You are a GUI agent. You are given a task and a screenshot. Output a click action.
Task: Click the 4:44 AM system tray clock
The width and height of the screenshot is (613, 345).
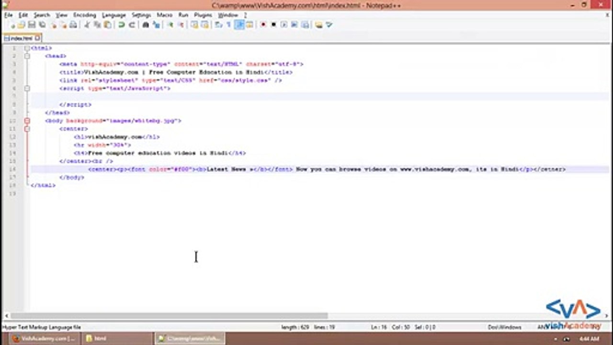[589, 339]
